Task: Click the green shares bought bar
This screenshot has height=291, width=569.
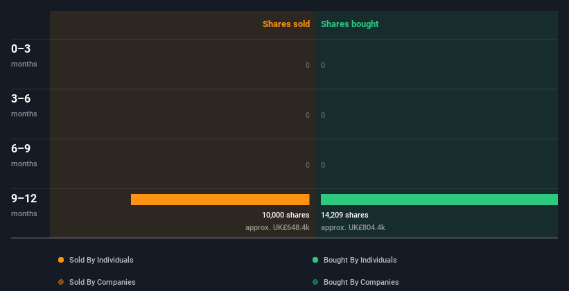Action: [x=439, y=200]
